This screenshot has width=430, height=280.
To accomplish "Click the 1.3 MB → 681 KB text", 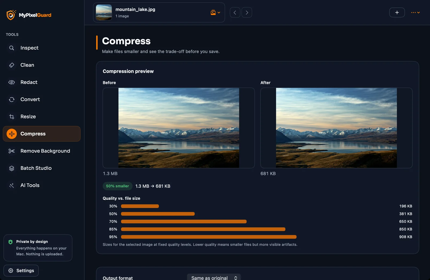I will [x=153, y=186].
